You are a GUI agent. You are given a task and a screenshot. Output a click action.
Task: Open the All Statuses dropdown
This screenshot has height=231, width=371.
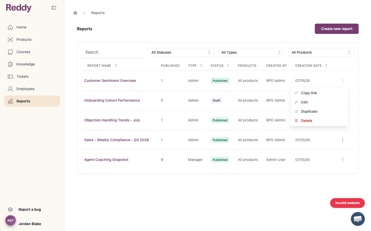pyautogui.click(x=181, y=52)
